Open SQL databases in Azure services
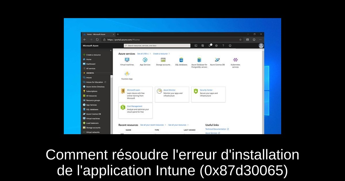The height and width of the screenshot is (181, 345). (181, 60)
